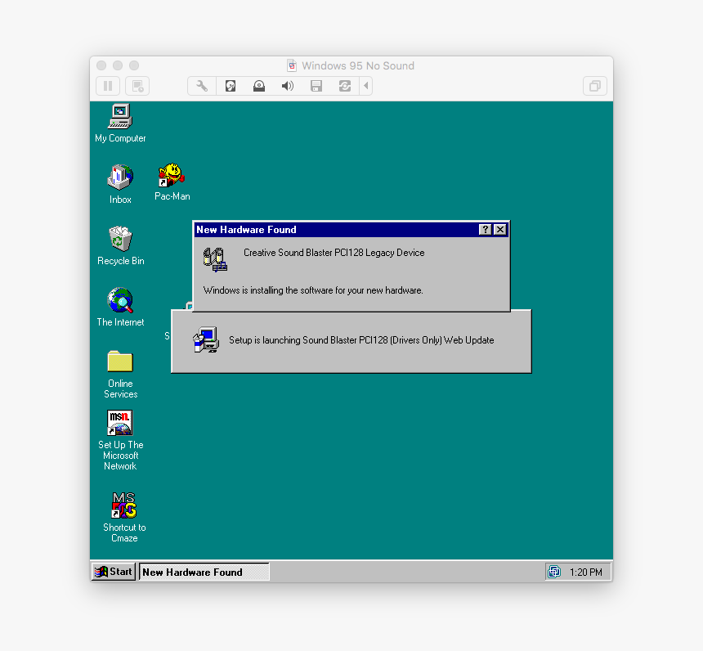Select the New Hardware Found taskbar entry
Screen dimensions: 703x651
203,571
